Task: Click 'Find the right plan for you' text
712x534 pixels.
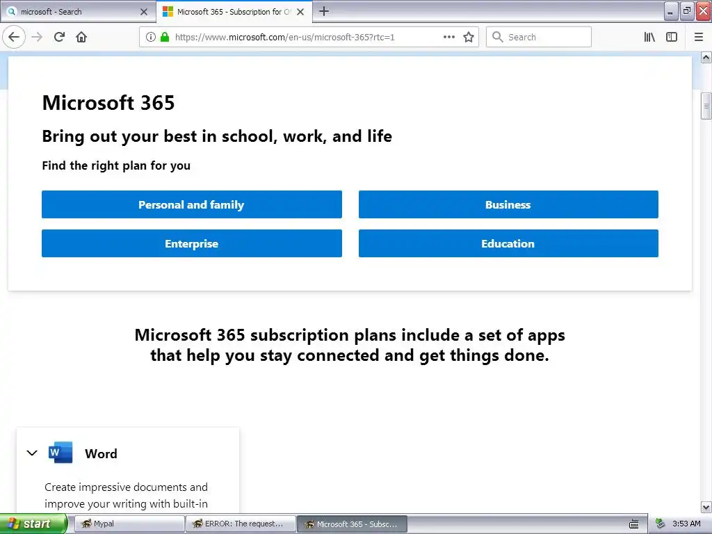Action: pos(116,165)
